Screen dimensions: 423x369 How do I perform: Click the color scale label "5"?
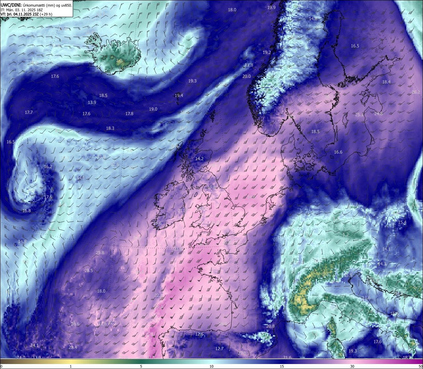click(x=141, y=366)
